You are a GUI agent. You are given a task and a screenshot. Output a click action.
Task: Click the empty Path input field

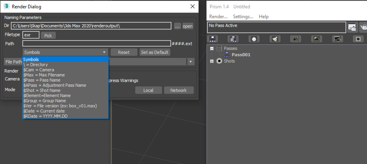click(96, 43)
